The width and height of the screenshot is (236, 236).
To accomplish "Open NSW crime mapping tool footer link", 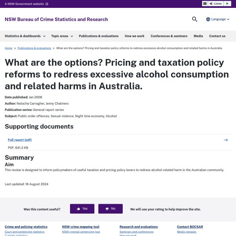I will 81,227.
